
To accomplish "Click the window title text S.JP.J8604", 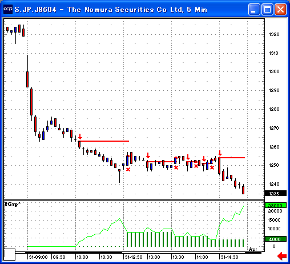I will point(35,10).
